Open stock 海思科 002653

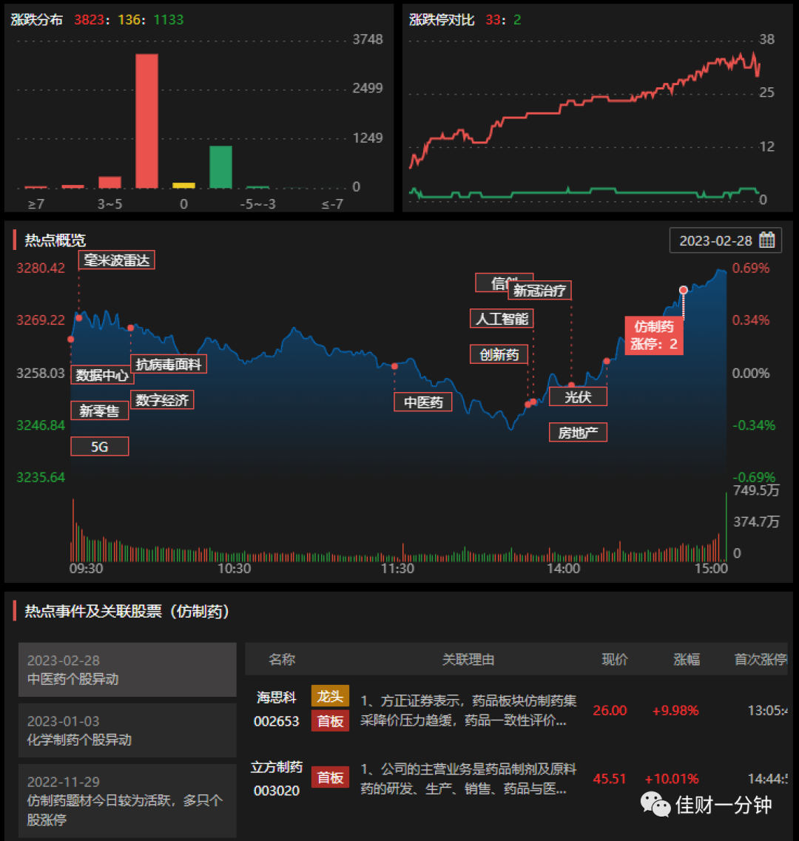click(x=277, y=709)
